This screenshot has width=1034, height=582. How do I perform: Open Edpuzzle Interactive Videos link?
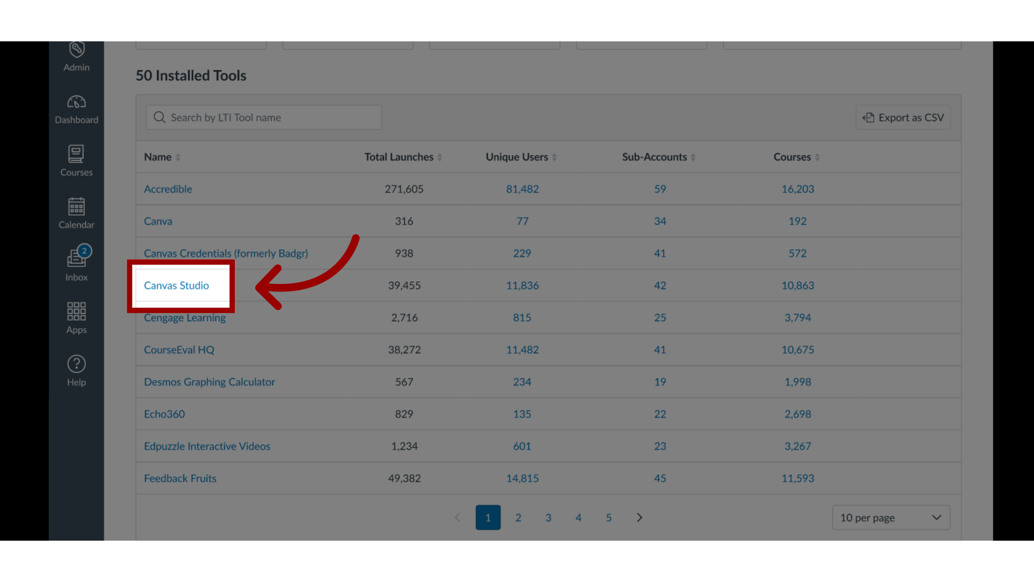click(x=207, y=446)
